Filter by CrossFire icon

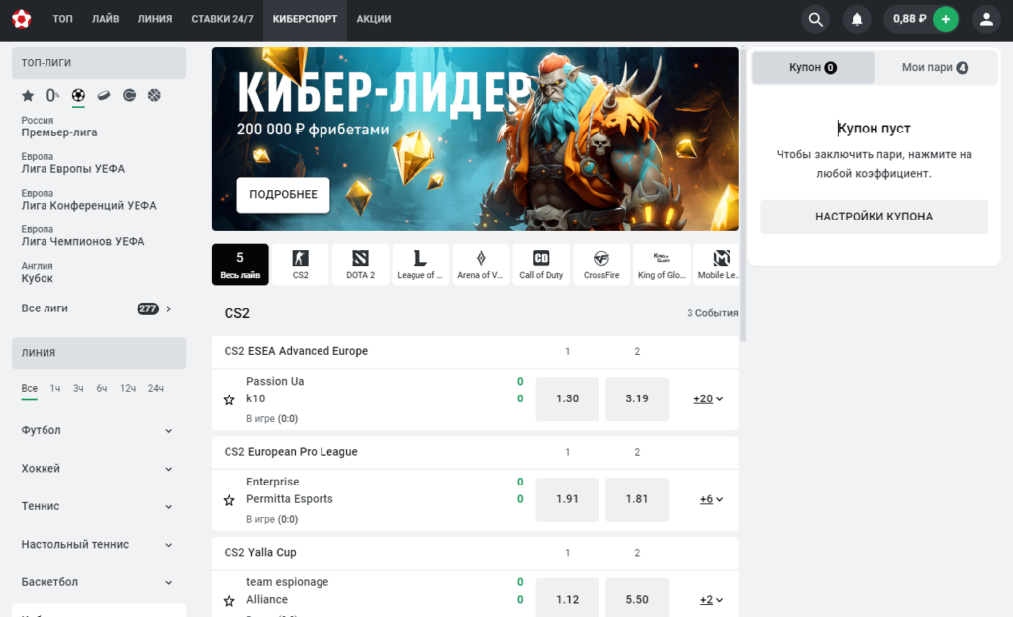601,264
